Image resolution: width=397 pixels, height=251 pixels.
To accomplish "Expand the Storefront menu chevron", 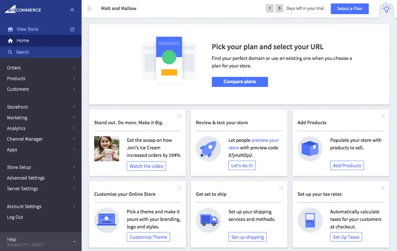I will click(74, 107).
